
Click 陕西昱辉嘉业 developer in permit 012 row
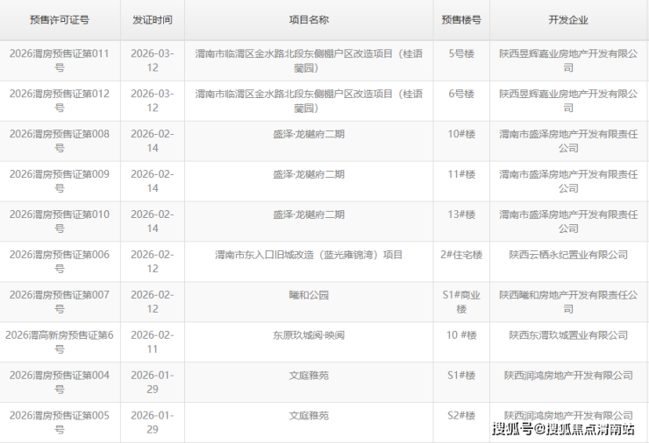coord(568,101)
